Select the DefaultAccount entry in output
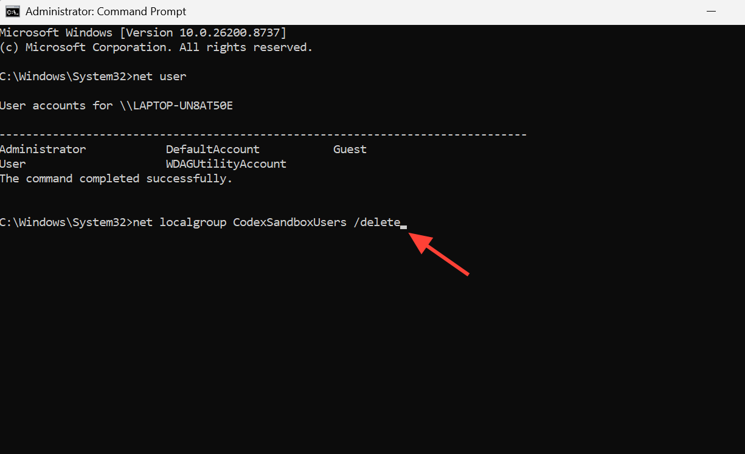The image size is (745, 454). (213, 150)
